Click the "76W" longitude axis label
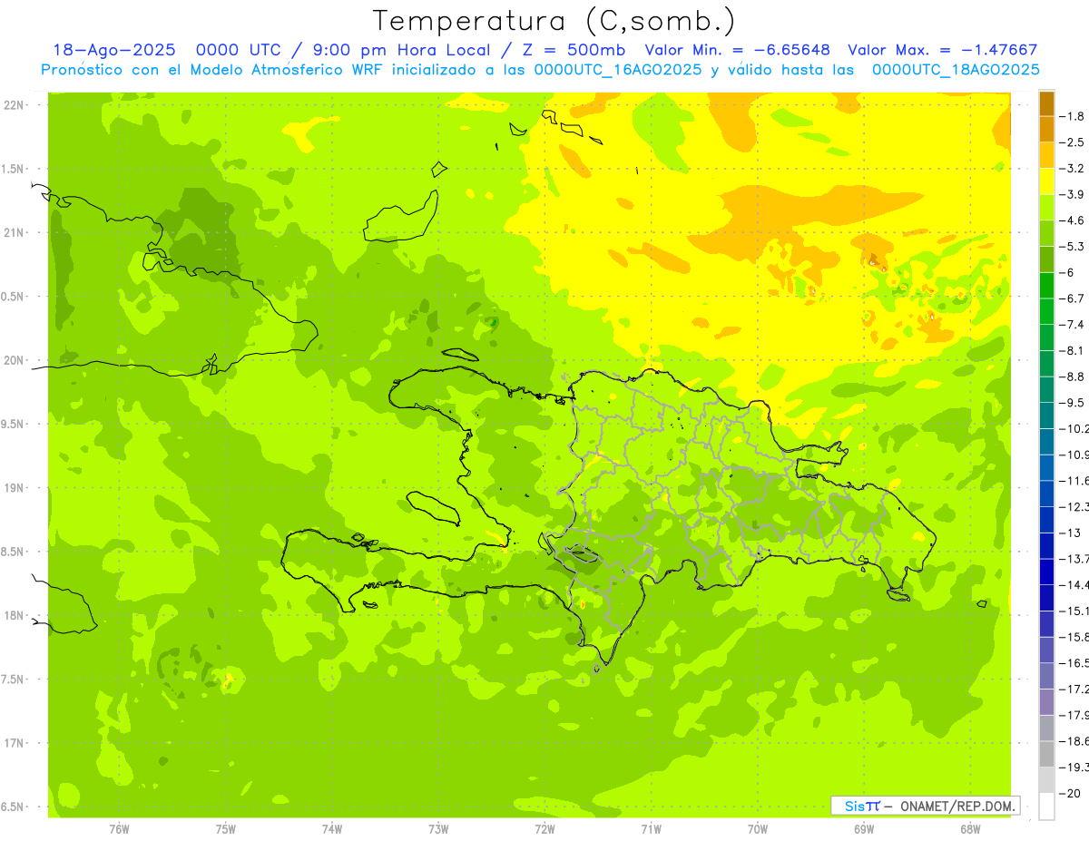 (119, 829)
